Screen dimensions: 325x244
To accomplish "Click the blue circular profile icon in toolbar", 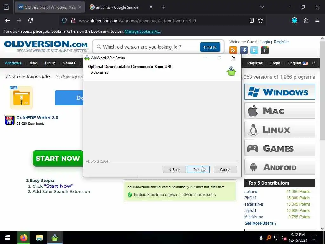I will pos(295,20).
